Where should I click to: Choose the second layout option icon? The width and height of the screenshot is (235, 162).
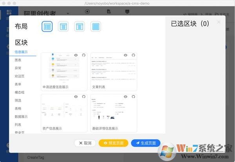[63, 26]
